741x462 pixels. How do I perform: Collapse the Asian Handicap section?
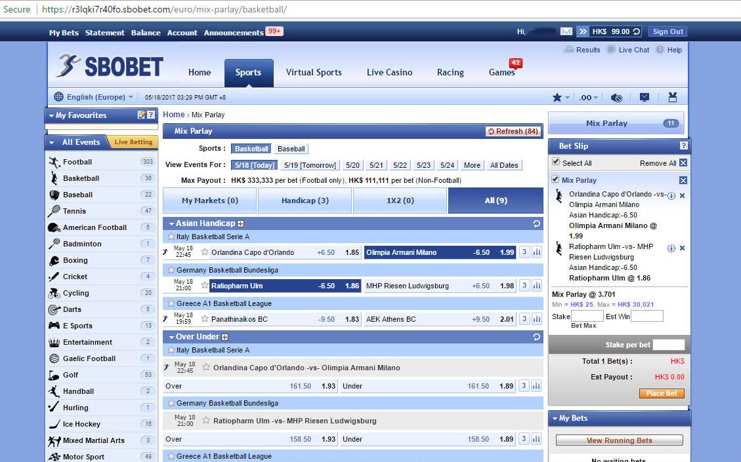point(171,223)
